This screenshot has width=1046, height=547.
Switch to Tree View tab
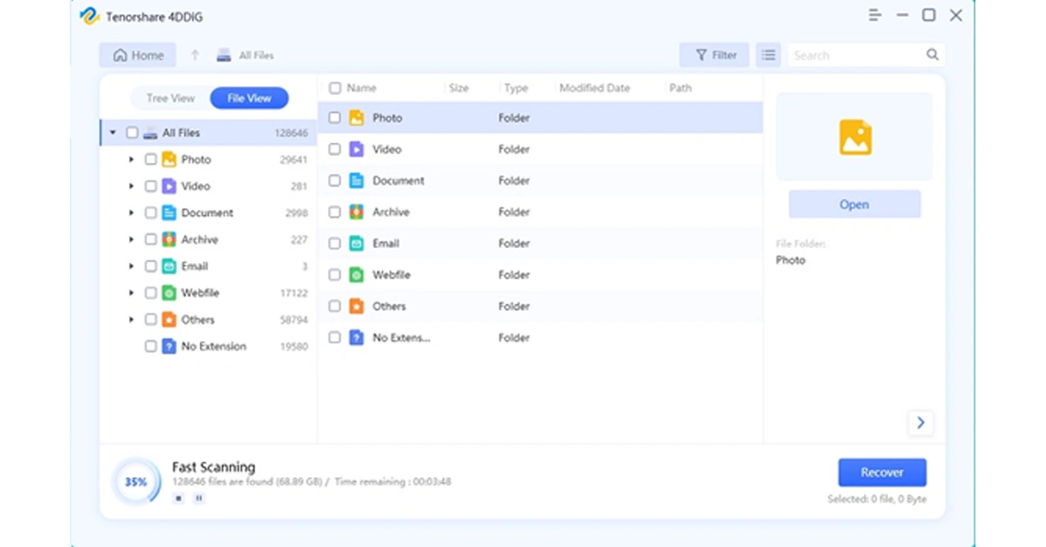click(170, 98)
